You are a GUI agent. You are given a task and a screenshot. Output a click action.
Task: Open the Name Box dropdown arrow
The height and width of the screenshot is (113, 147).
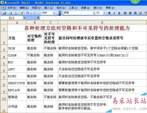point(25,18)
